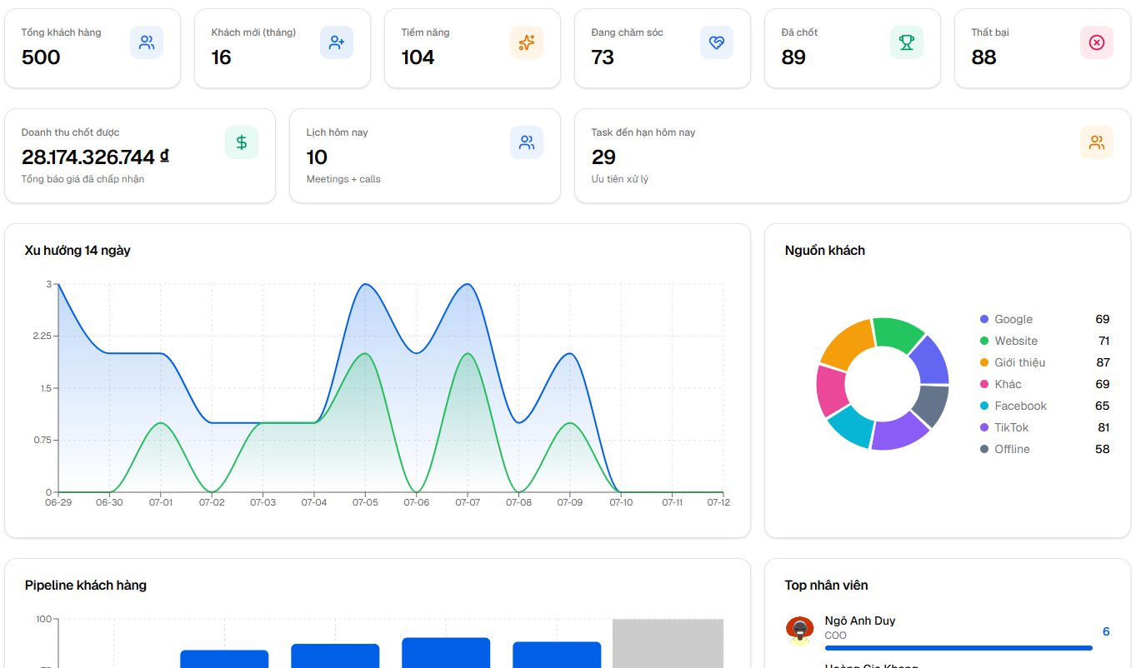Image resolution: width=1136 pixels, height=668 pixels.
Task: Click Ngô Anh Duy's score 6
Action: pos(1106,631)
